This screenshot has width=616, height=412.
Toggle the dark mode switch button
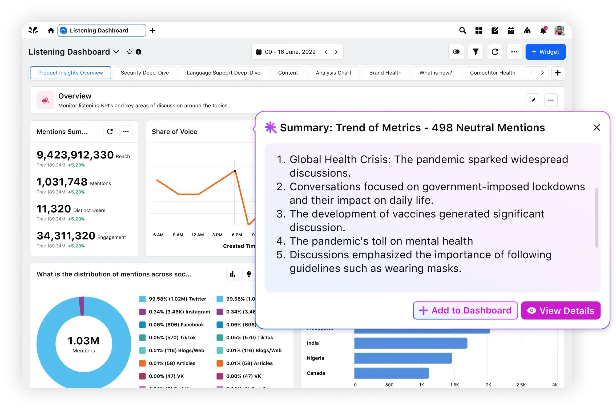click(456, 52)
